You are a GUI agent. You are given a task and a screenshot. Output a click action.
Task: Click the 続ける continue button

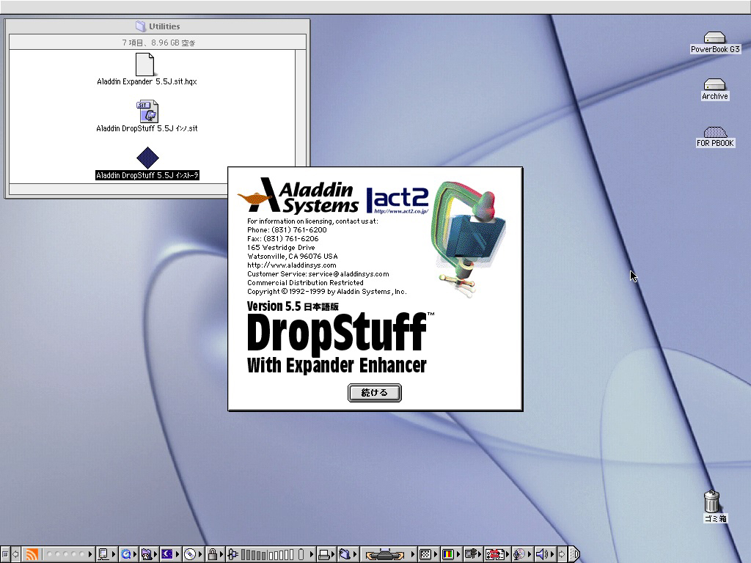[375, 393]
